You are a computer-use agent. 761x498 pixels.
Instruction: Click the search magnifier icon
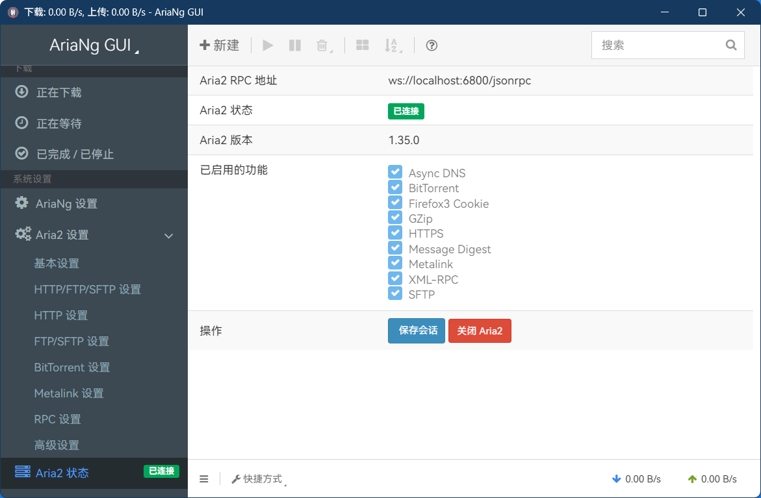tap(731, 45)
